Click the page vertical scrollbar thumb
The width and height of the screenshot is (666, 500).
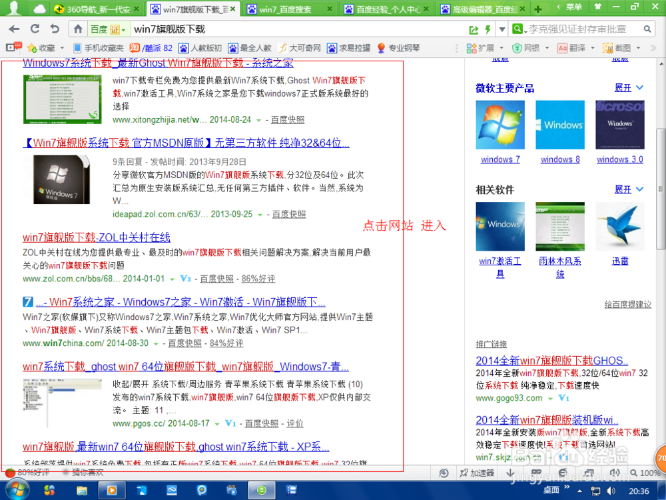click(661, 189)
